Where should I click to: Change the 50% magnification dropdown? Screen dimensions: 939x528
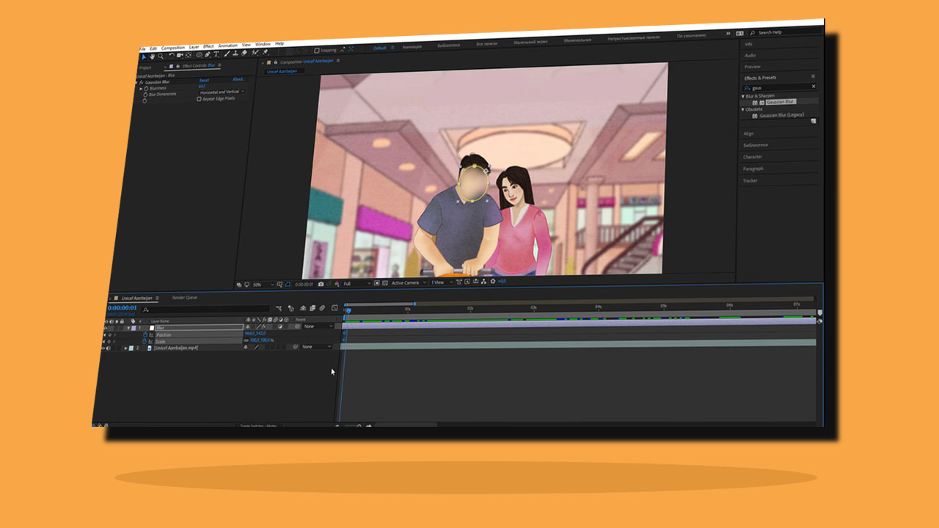pos(262,282)
